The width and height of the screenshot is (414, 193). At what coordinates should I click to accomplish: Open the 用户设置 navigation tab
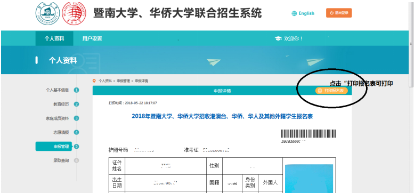(x=92, y=38)
